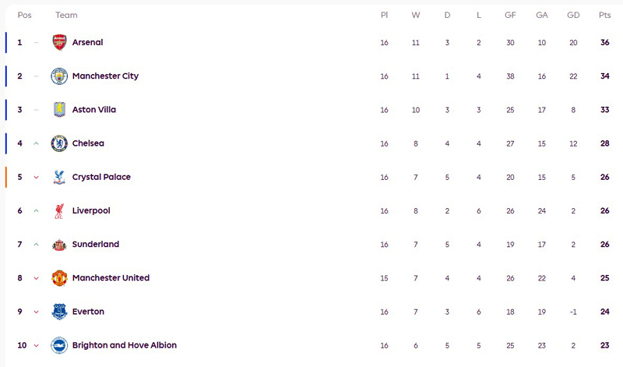The image size is (623, 367).
Task: Click the Crystal Palace crest icon
Action: (59, 177)
